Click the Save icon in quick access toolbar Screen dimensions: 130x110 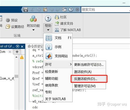26,10
